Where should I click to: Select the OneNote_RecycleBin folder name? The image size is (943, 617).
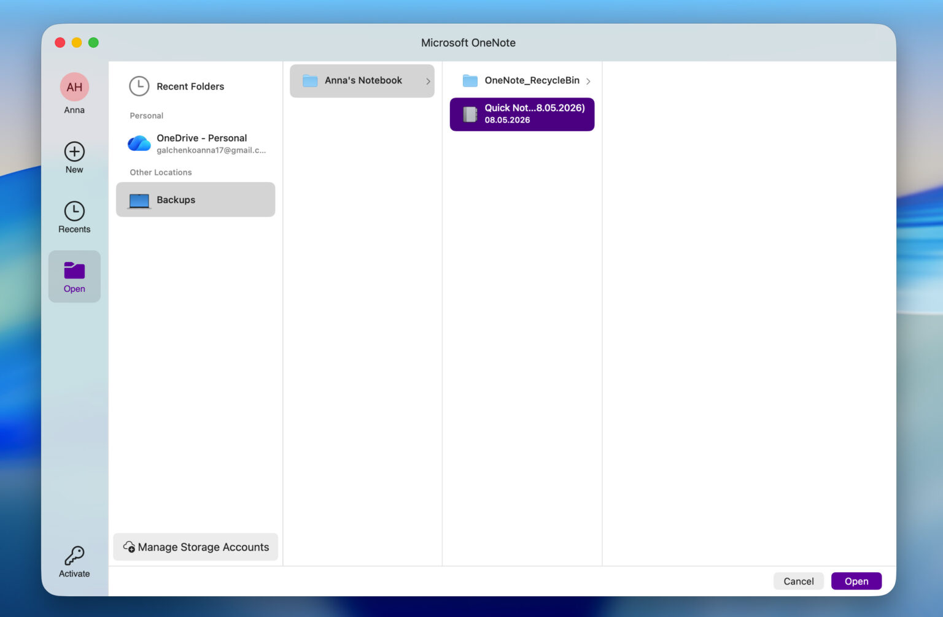532,80
